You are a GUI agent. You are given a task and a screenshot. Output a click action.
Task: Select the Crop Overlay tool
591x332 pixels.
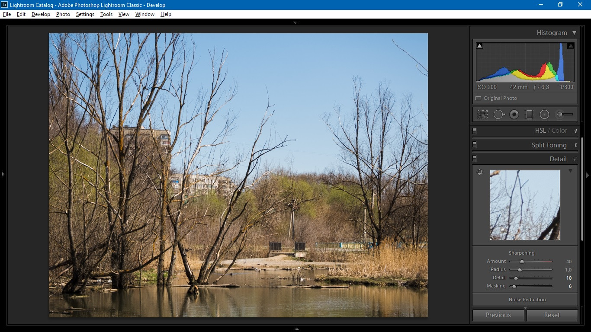click(x=482, y=114)
